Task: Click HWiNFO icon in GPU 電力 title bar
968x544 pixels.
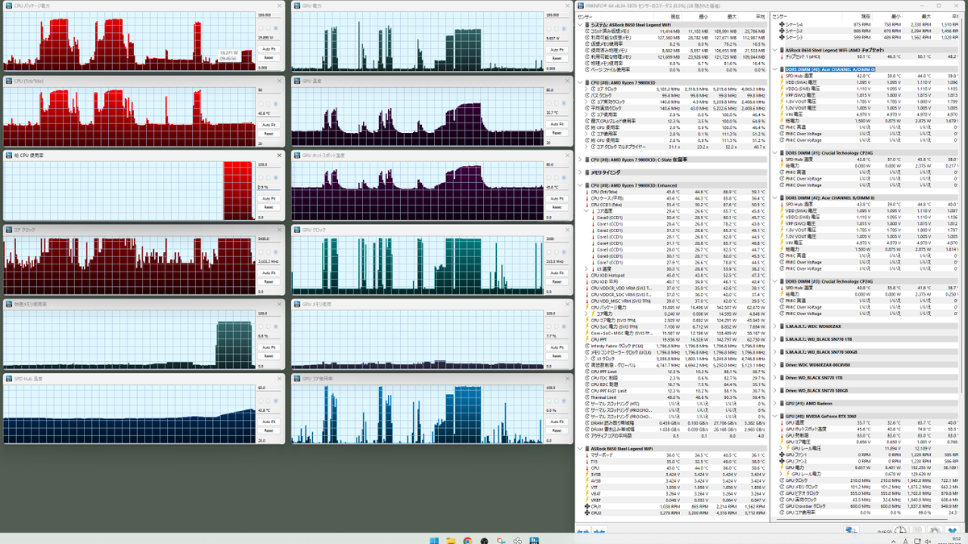Action: [x=296, y=5]
